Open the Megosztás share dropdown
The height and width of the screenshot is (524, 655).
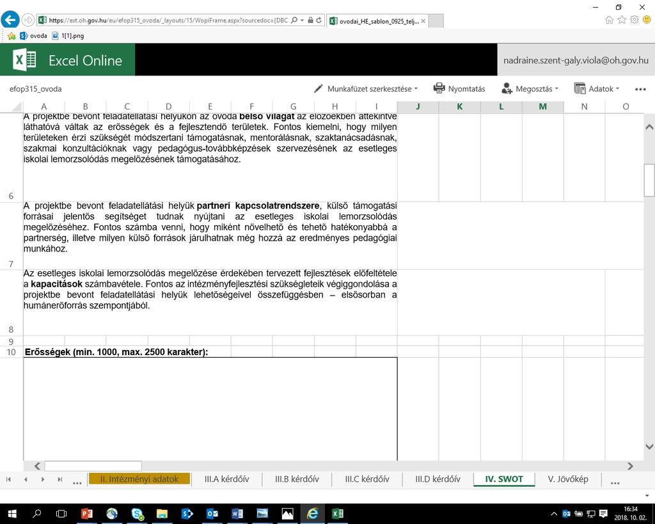click(530, 88)
